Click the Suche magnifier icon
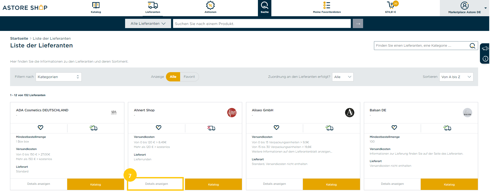The width and height of the screenshot is (490, 193). [265, 5]
